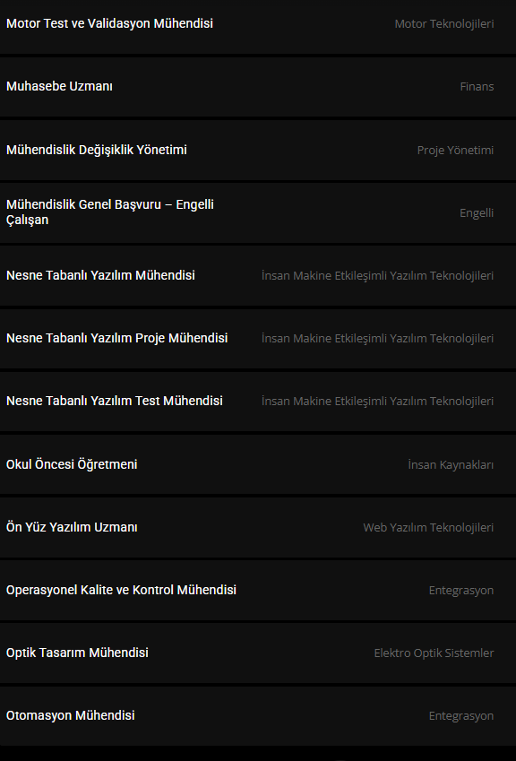Open Mühendislik Genel Başvuru – Engelli Çalışan
The height and width of the screenshot is (761, 516).
[x=258, y=212]
